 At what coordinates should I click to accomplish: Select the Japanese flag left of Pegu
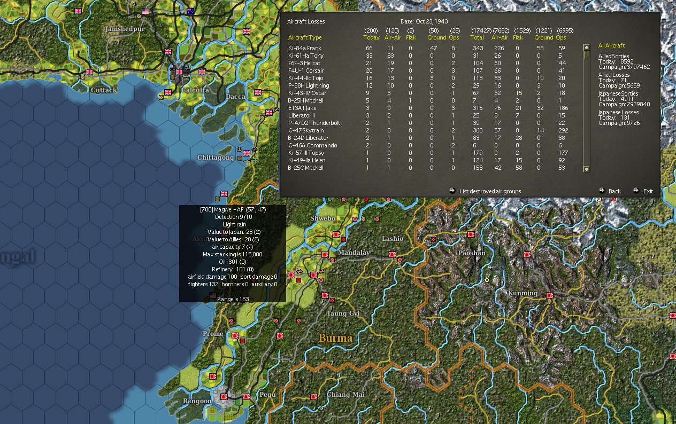[x=247, y=397]
